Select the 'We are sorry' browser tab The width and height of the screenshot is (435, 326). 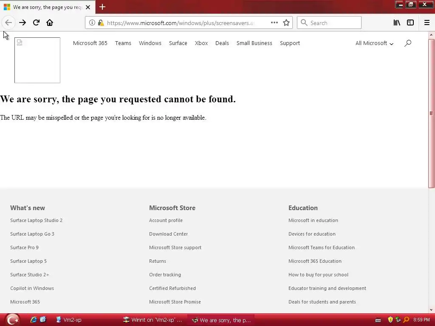(47, 7)
